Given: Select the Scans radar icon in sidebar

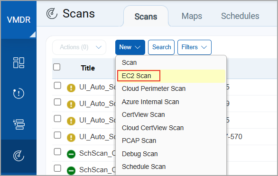Looking at the screenshot, I should (19, 156).
